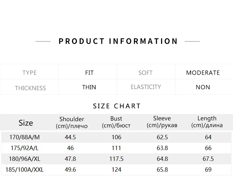
Task: Click the THICKNESS label cell
Action: (29, 87)
